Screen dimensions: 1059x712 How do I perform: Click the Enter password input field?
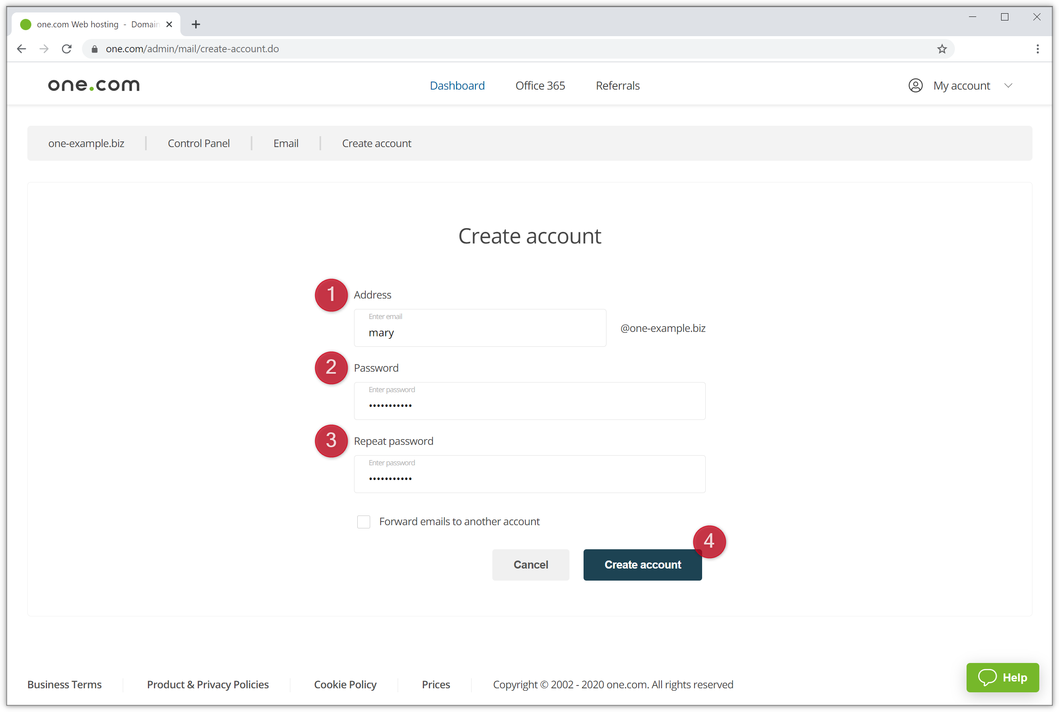[x=530, y=401]
